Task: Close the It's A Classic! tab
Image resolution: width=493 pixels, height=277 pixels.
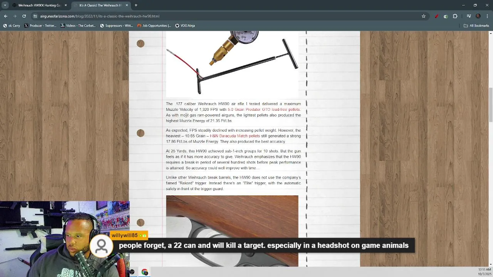Action: pos(127,5)
